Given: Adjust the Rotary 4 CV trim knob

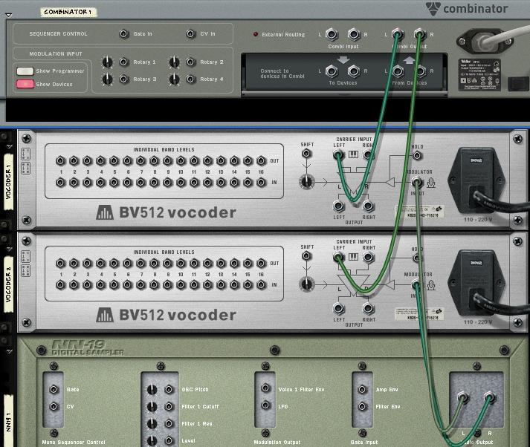Looking at the screenshot, I should click(x=174, y=79).
